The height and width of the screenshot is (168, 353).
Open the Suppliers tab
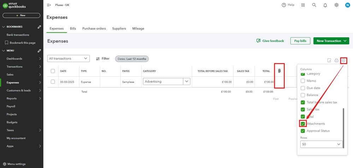(119, 29)
